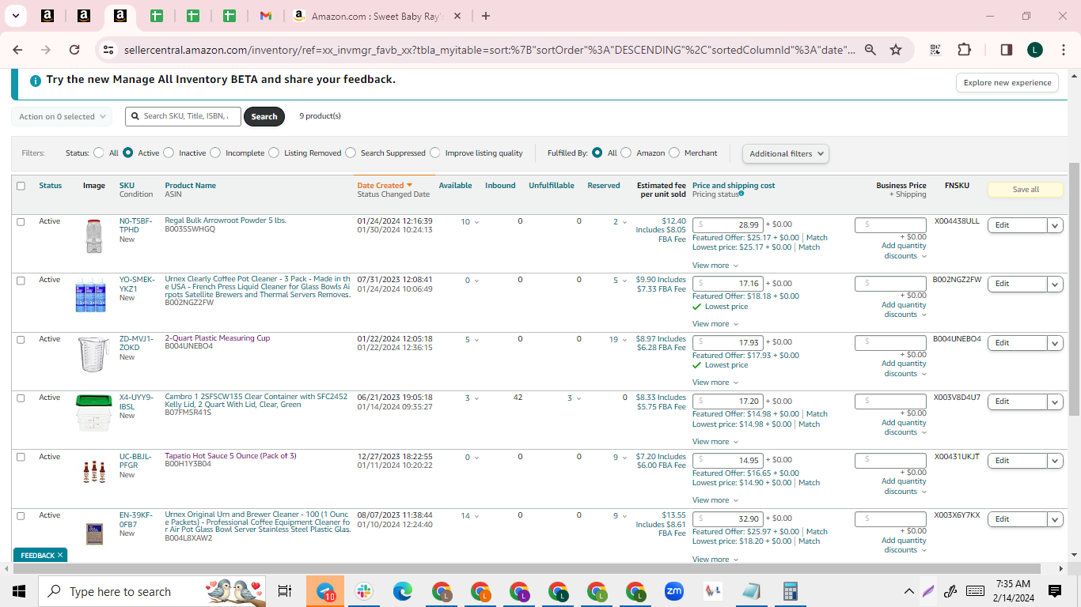Open 2-Quart Plastic Measuring Cup link
This screenshot has height=607, width=1081.
(218, 338)
